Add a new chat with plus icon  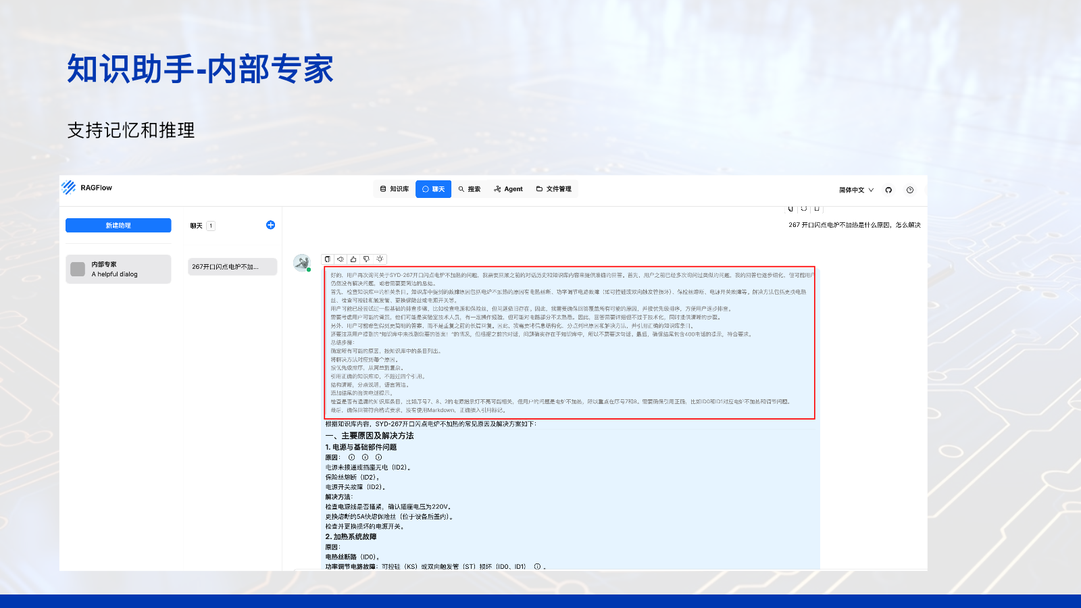coord(270,225)
